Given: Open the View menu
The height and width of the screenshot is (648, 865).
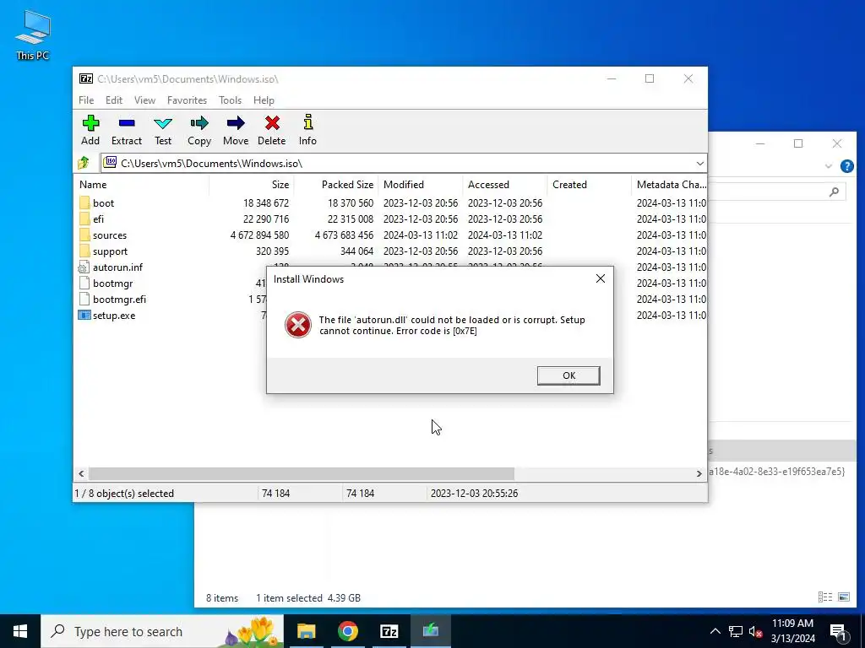Looking at the screenshot, I should [144, 100].
